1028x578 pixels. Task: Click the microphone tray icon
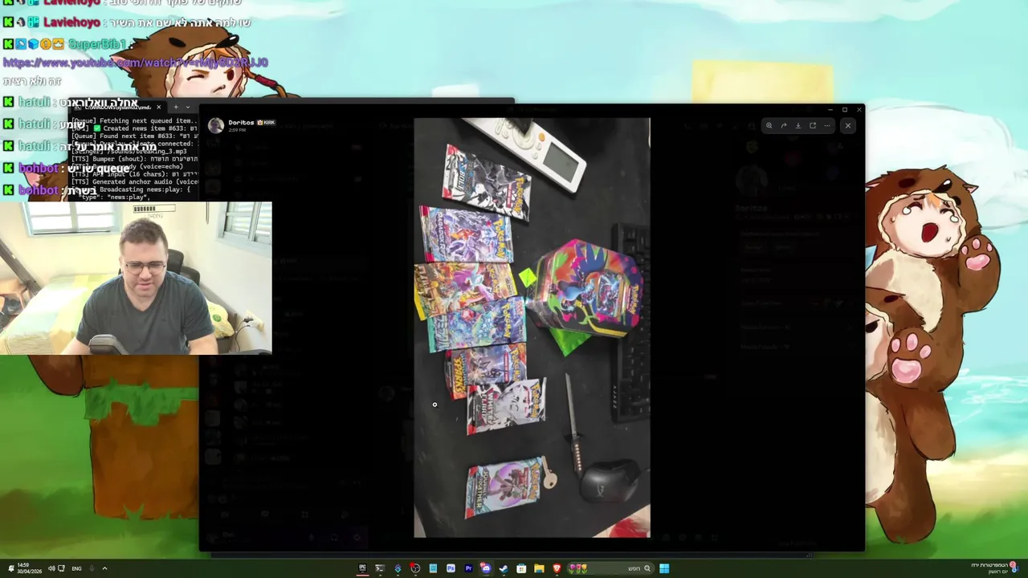(92, 568)
